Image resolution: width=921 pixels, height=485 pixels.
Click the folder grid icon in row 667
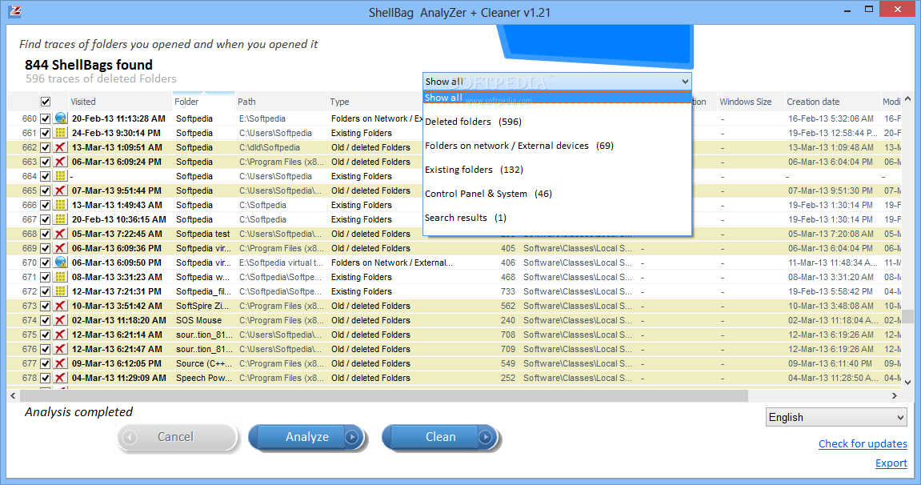click(60, 219)
